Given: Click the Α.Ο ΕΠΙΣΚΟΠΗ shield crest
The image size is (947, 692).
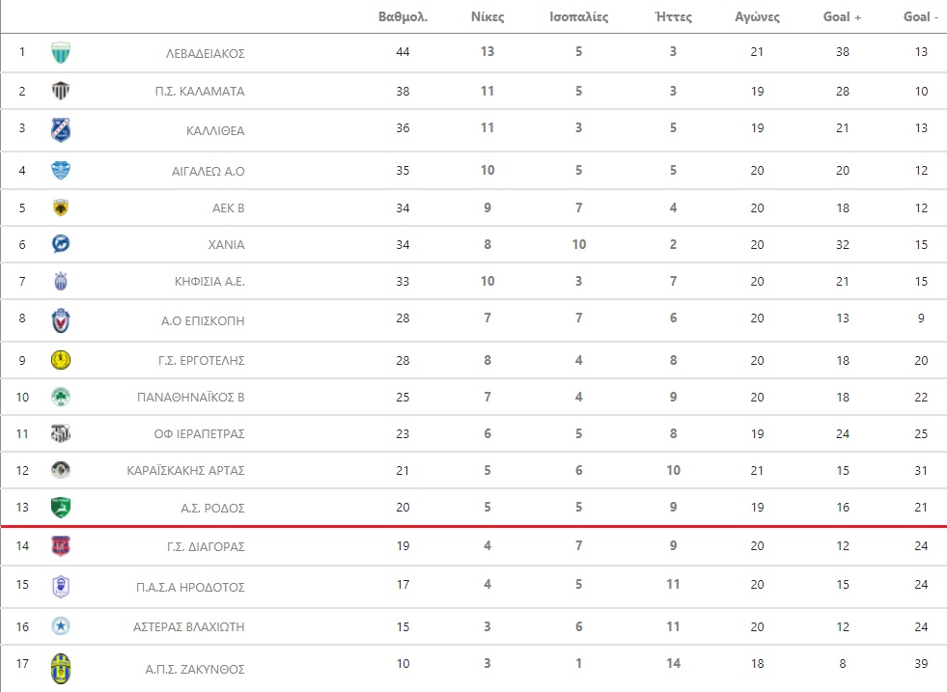Looking at the screenshot, I should (x=61, y=320).
